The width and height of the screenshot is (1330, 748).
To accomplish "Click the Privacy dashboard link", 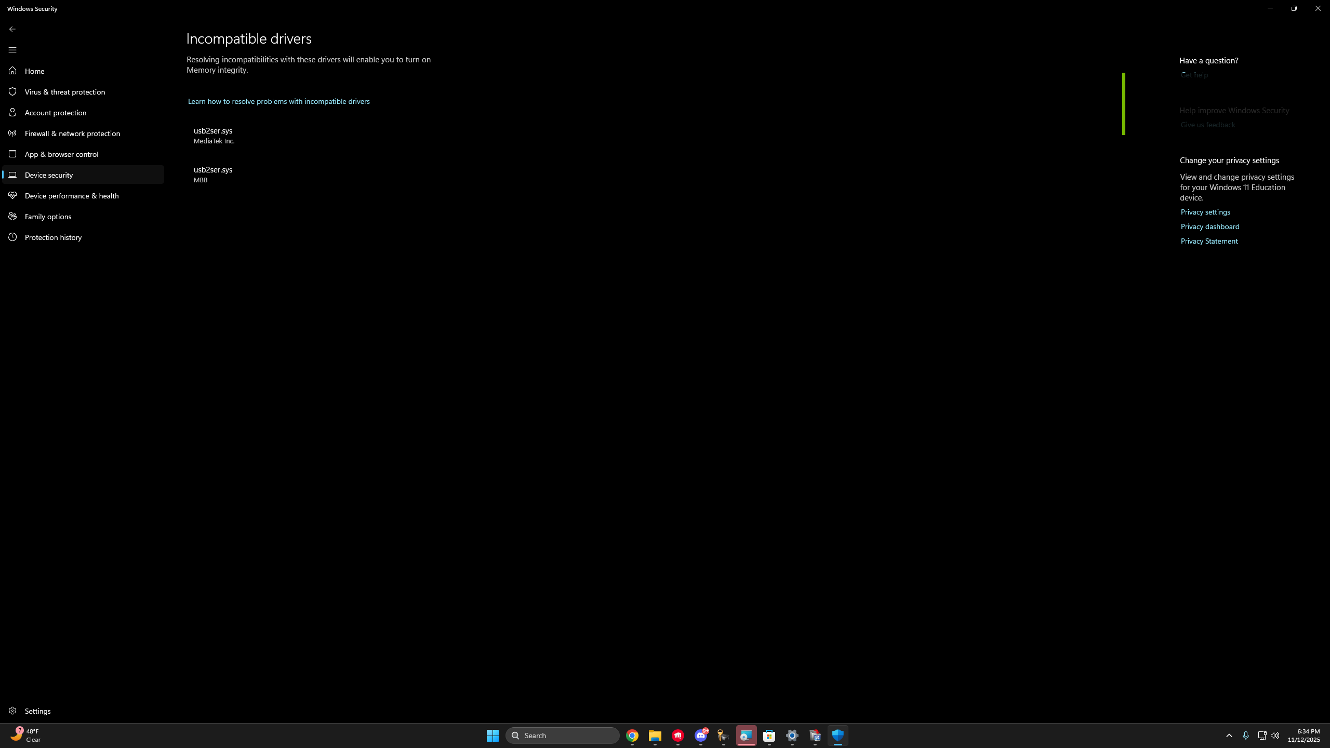I will click(x=1209, y=226).
